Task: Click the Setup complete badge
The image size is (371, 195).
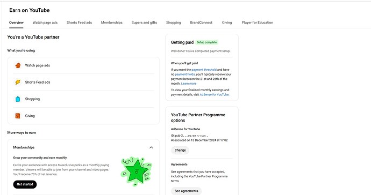Action: point(207,42)
